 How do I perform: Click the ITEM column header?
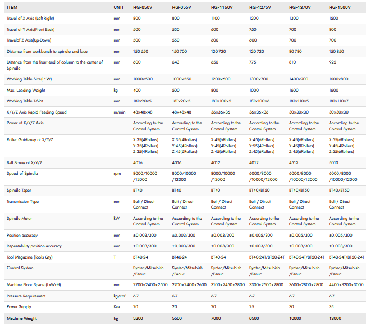click(13, 7)
